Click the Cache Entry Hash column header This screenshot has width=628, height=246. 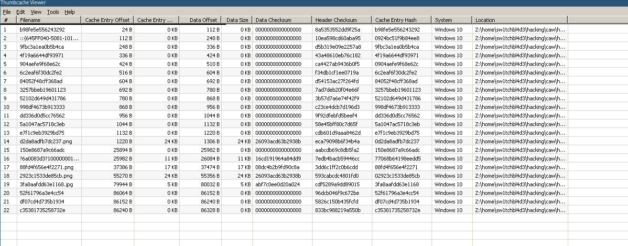click(401, 20)
